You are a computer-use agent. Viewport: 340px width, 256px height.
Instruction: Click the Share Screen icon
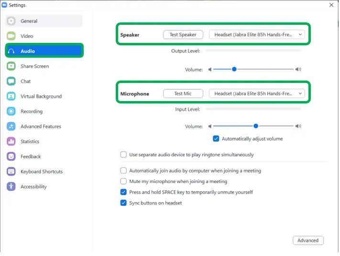point(11,66)
